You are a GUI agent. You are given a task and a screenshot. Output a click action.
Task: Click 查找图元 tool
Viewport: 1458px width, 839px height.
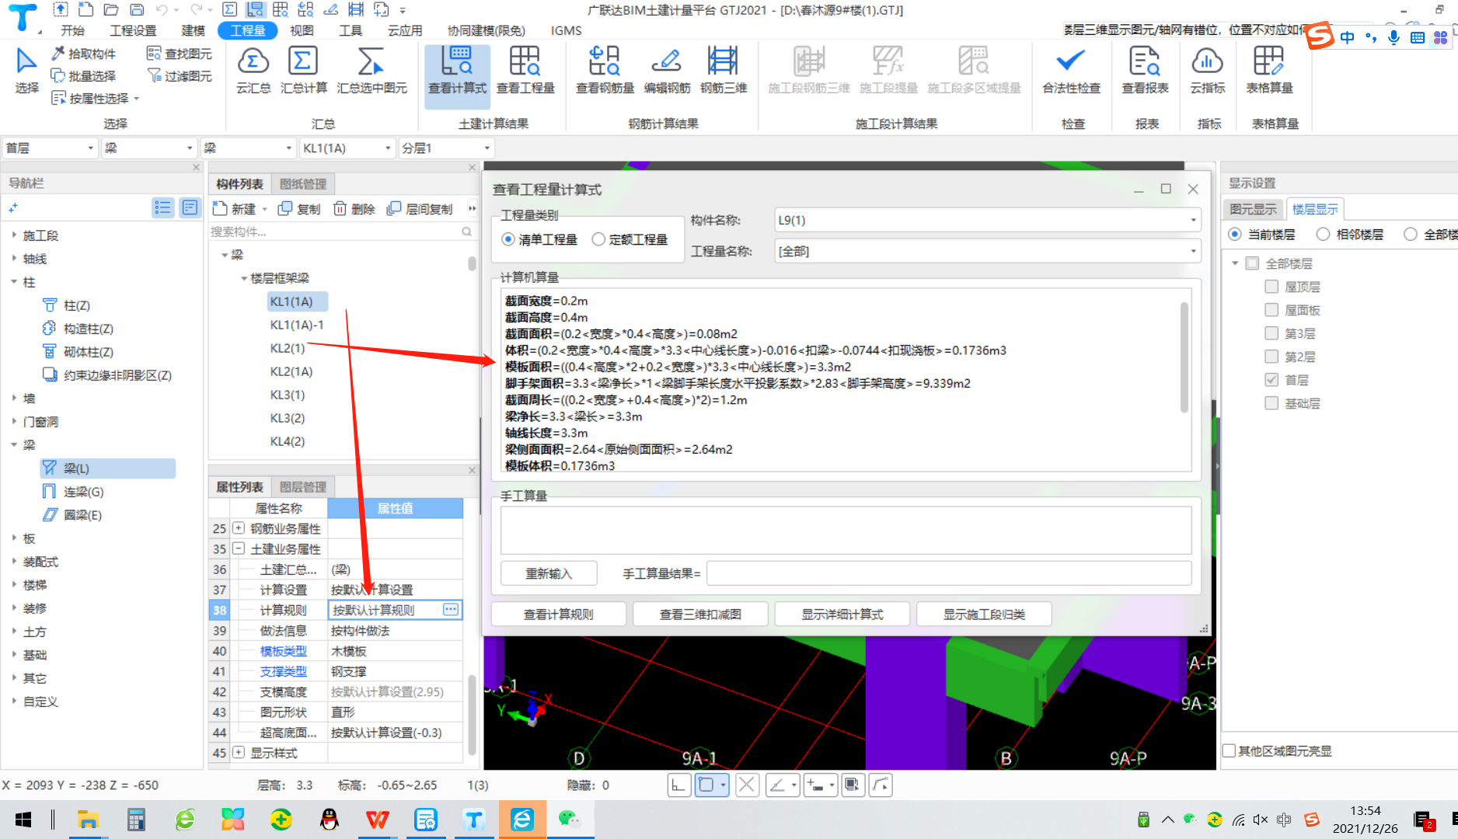[x=180, y=54]
